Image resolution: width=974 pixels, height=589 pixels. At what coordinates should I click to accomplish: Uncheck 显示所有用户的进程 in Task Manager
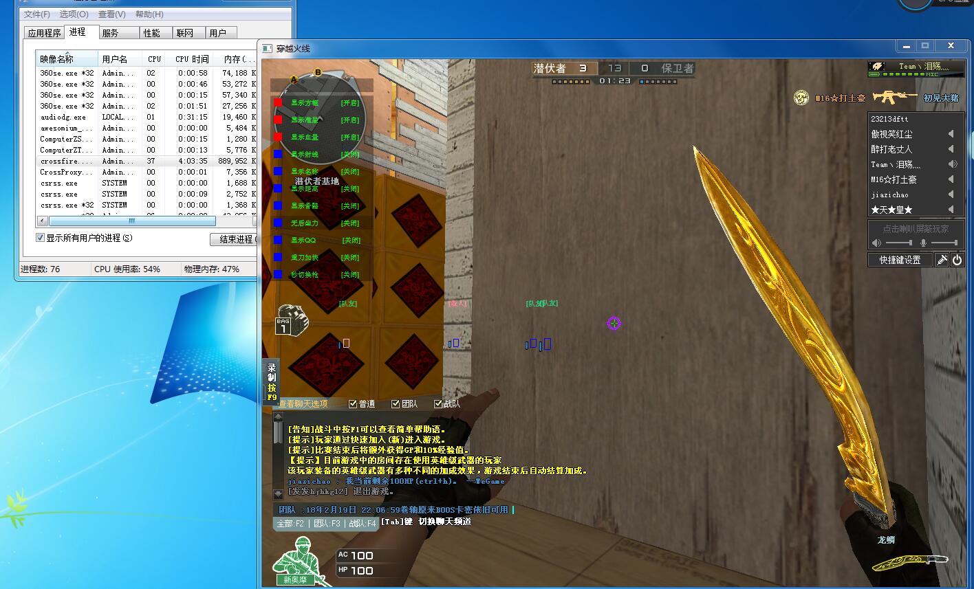pyautogui.click(x=40, y=238)
